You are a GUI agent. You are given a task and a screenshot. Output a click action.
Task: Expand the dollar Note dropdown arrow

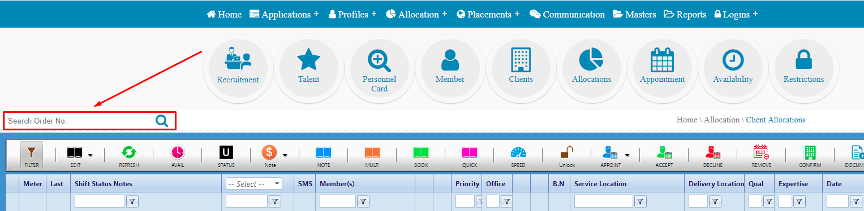click(x=285, y=155)
